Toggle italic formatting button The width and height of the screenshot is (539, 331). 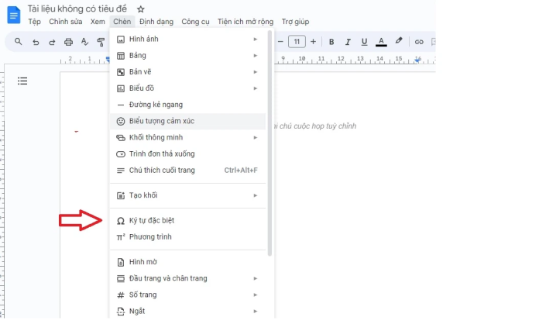[x=347, y=42]
